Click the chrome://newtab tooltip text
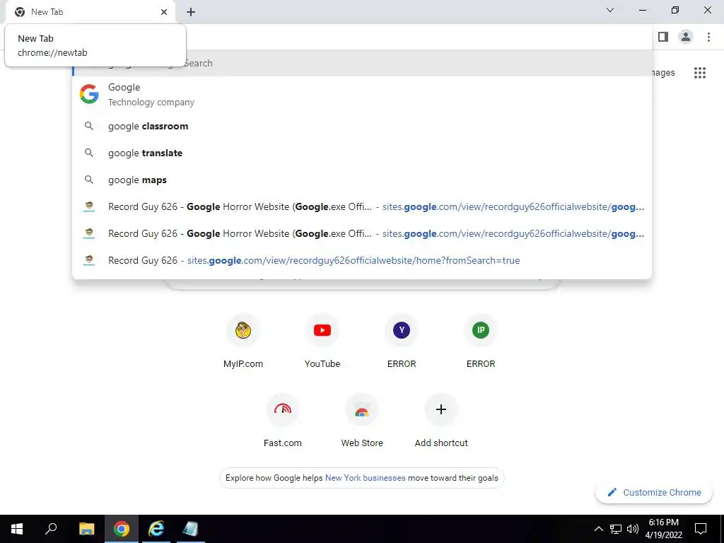The height and width of the screenshot is (543, 724). (52, 52)
